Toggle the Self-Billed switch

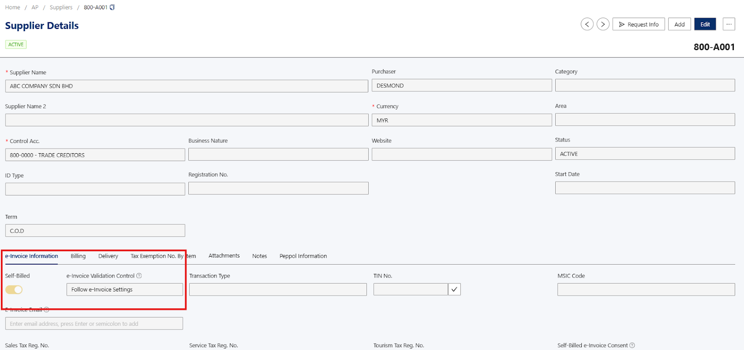tap(14, 290)
